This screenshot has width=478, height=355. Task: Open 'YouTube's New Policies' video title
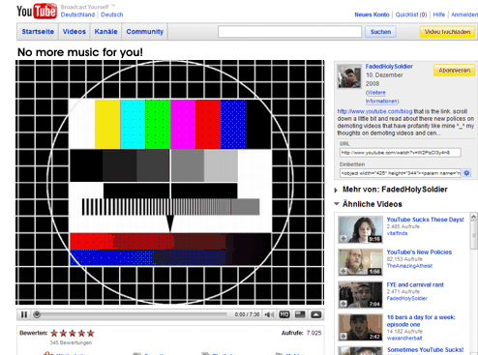419,252
